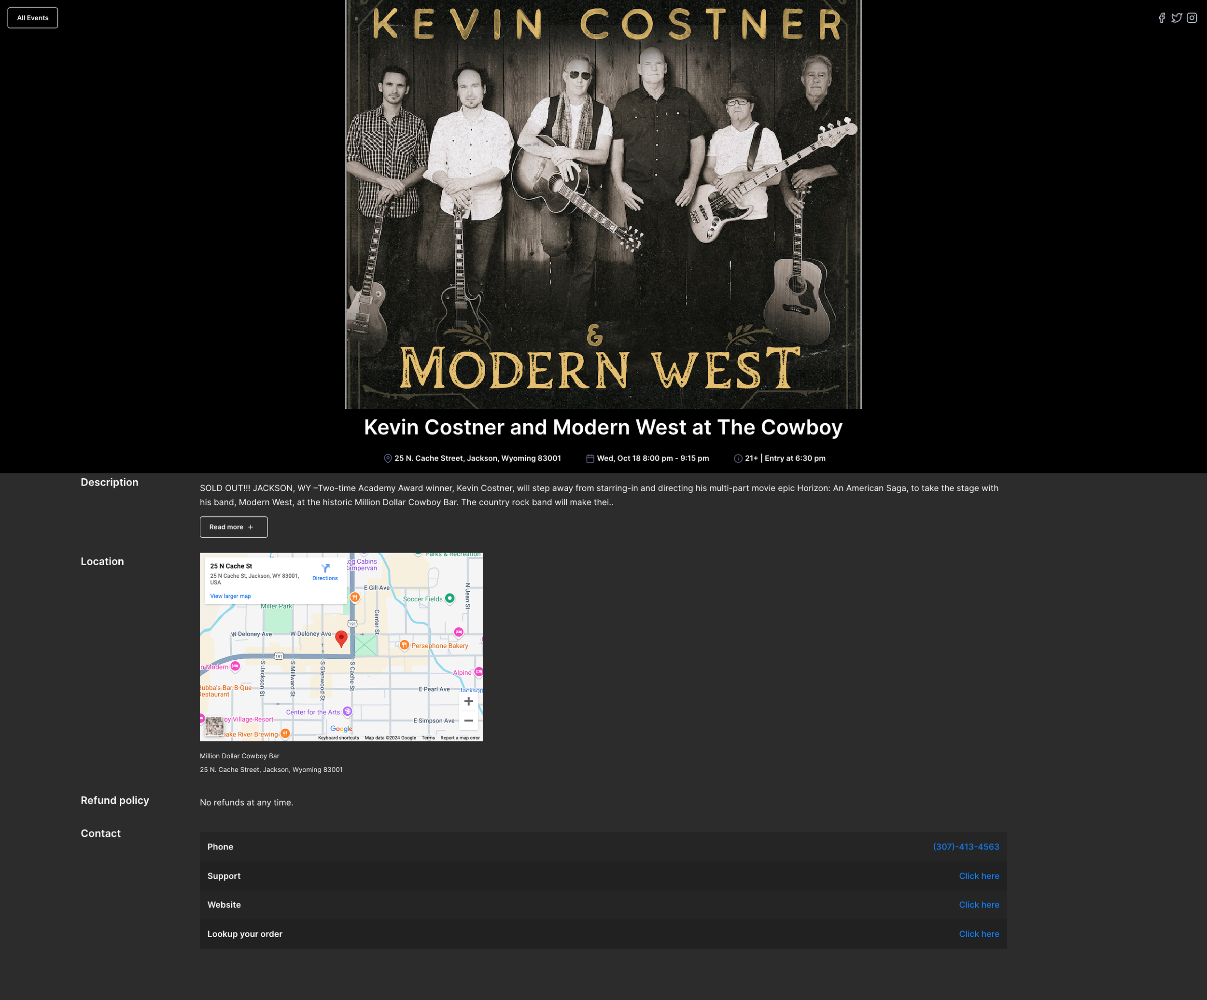Click the map zoom out minus button

click(468, 721)
